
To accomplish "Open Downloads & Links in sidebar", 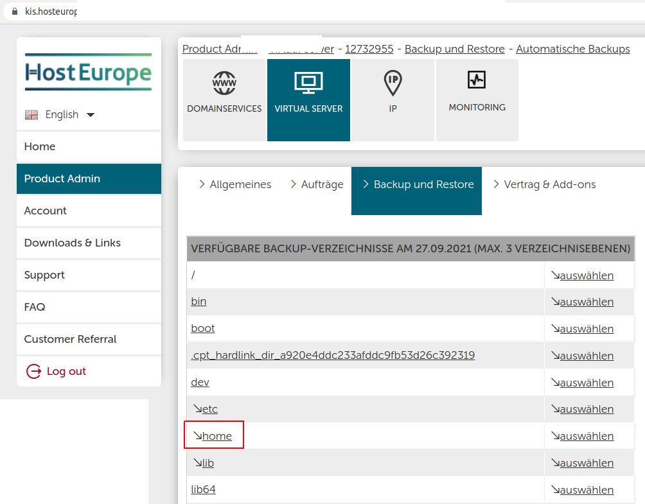I will (73, 243).
